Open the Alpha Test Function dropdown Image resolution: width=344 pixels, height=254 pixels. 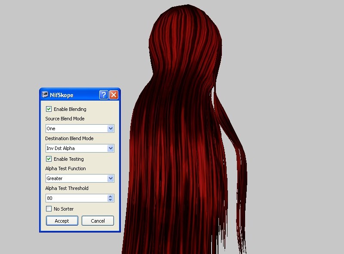pyautogui.click(x=80, y=178)
